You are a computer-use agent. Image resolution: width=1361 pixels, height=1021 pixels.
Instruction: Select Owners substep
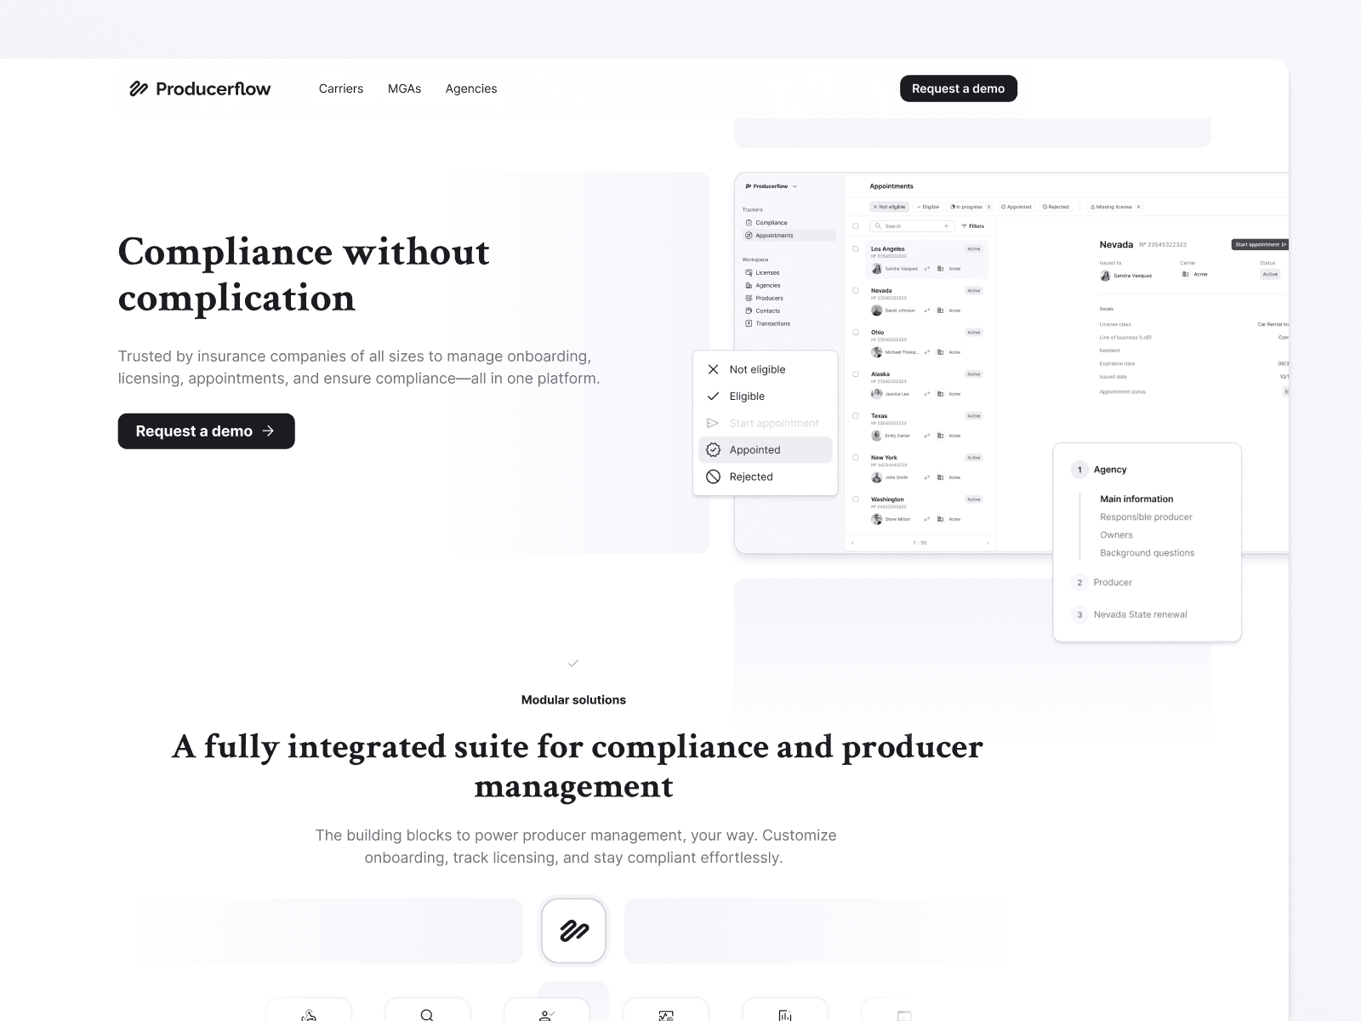click(x=1116, y=535)
